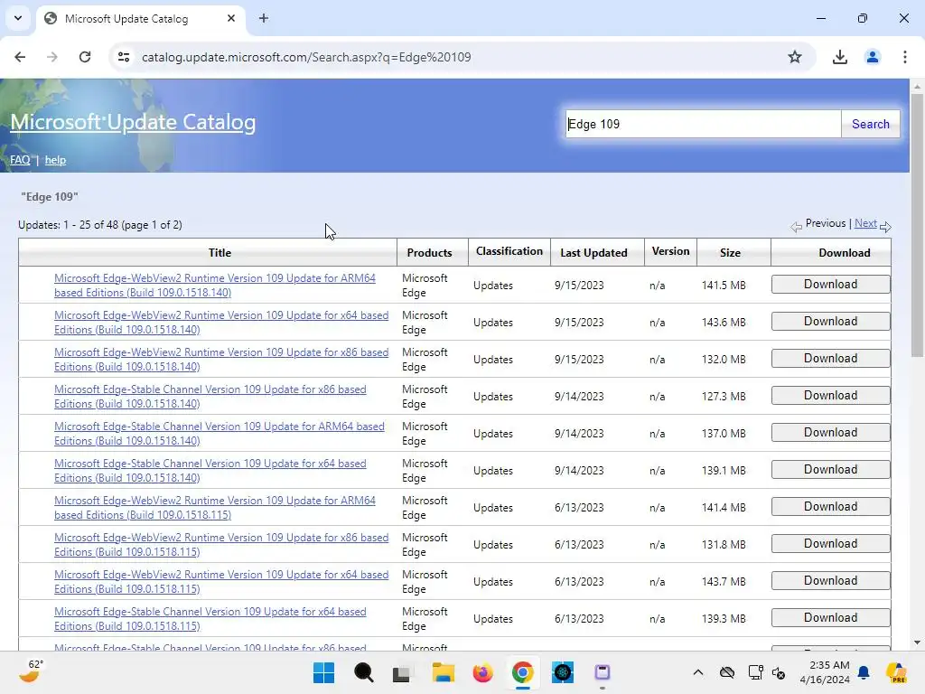Open Stable Channel x86 Build 109.0.1518.140 link
This screenshot has width=925, height=694.
pos(210,397)
